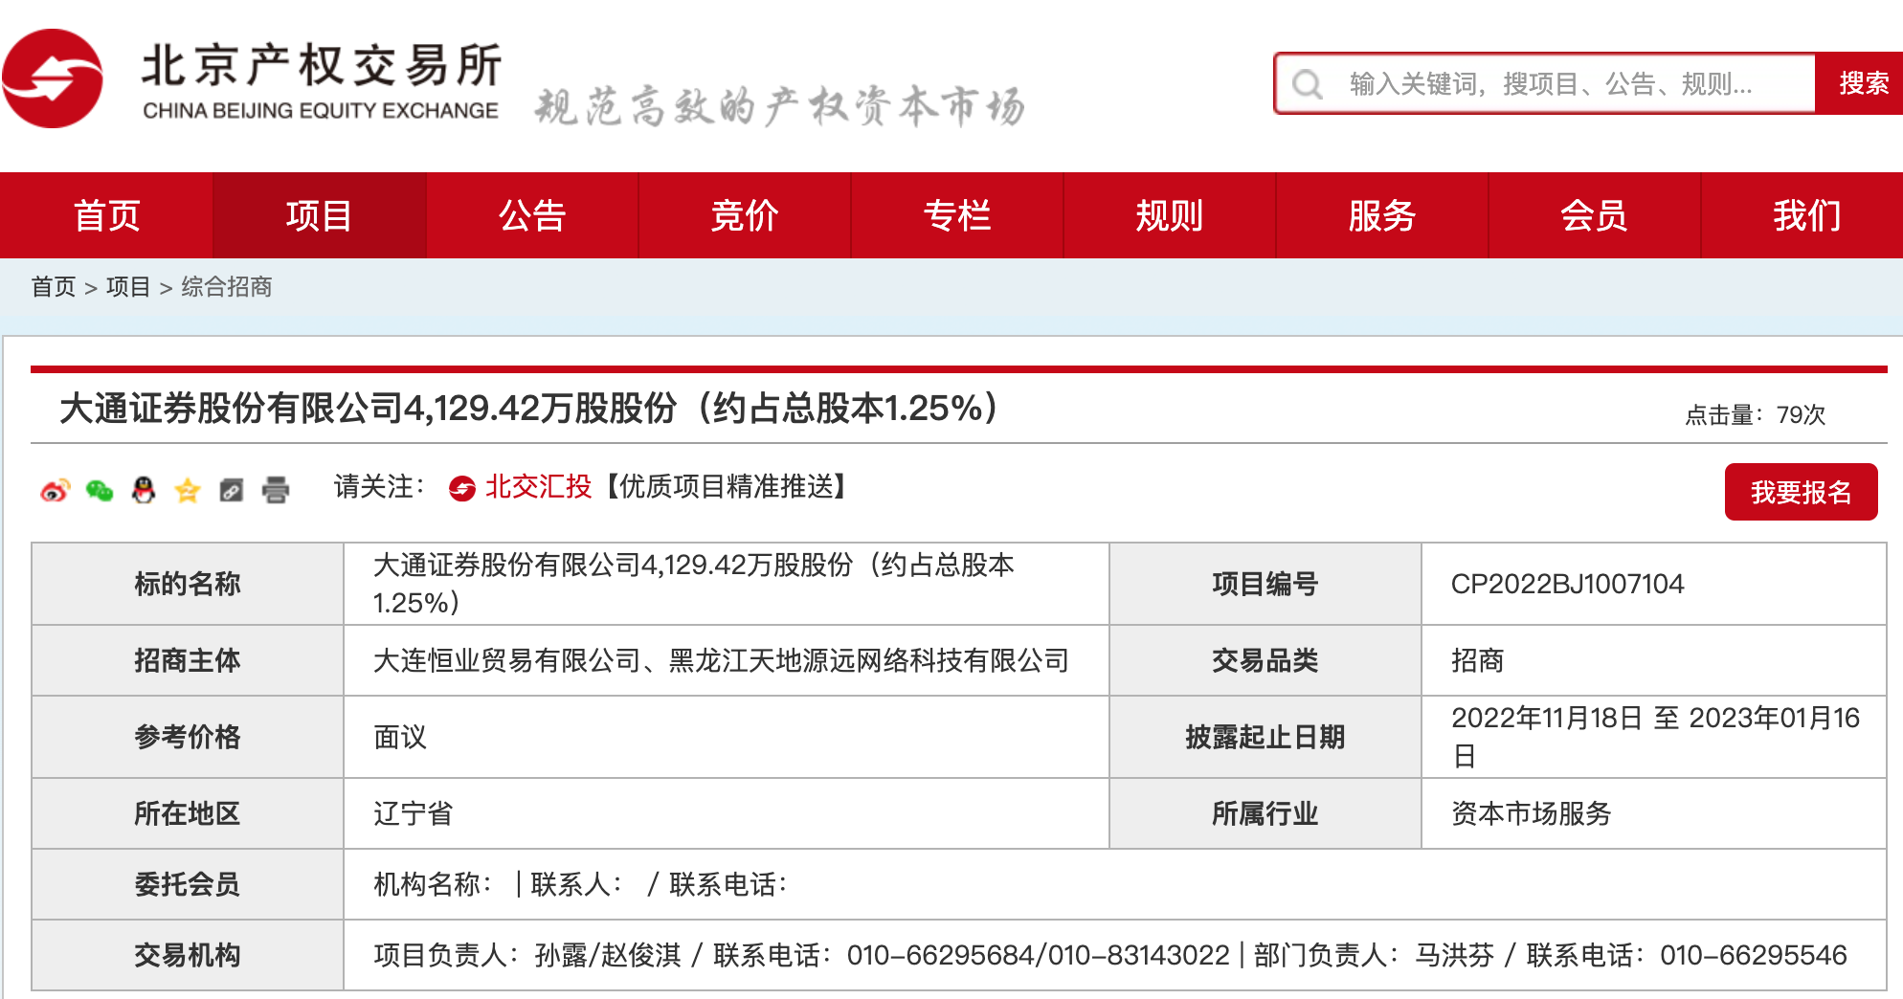Open the 项目 navigation tab
1903x999 pixels.
(319, 215)
